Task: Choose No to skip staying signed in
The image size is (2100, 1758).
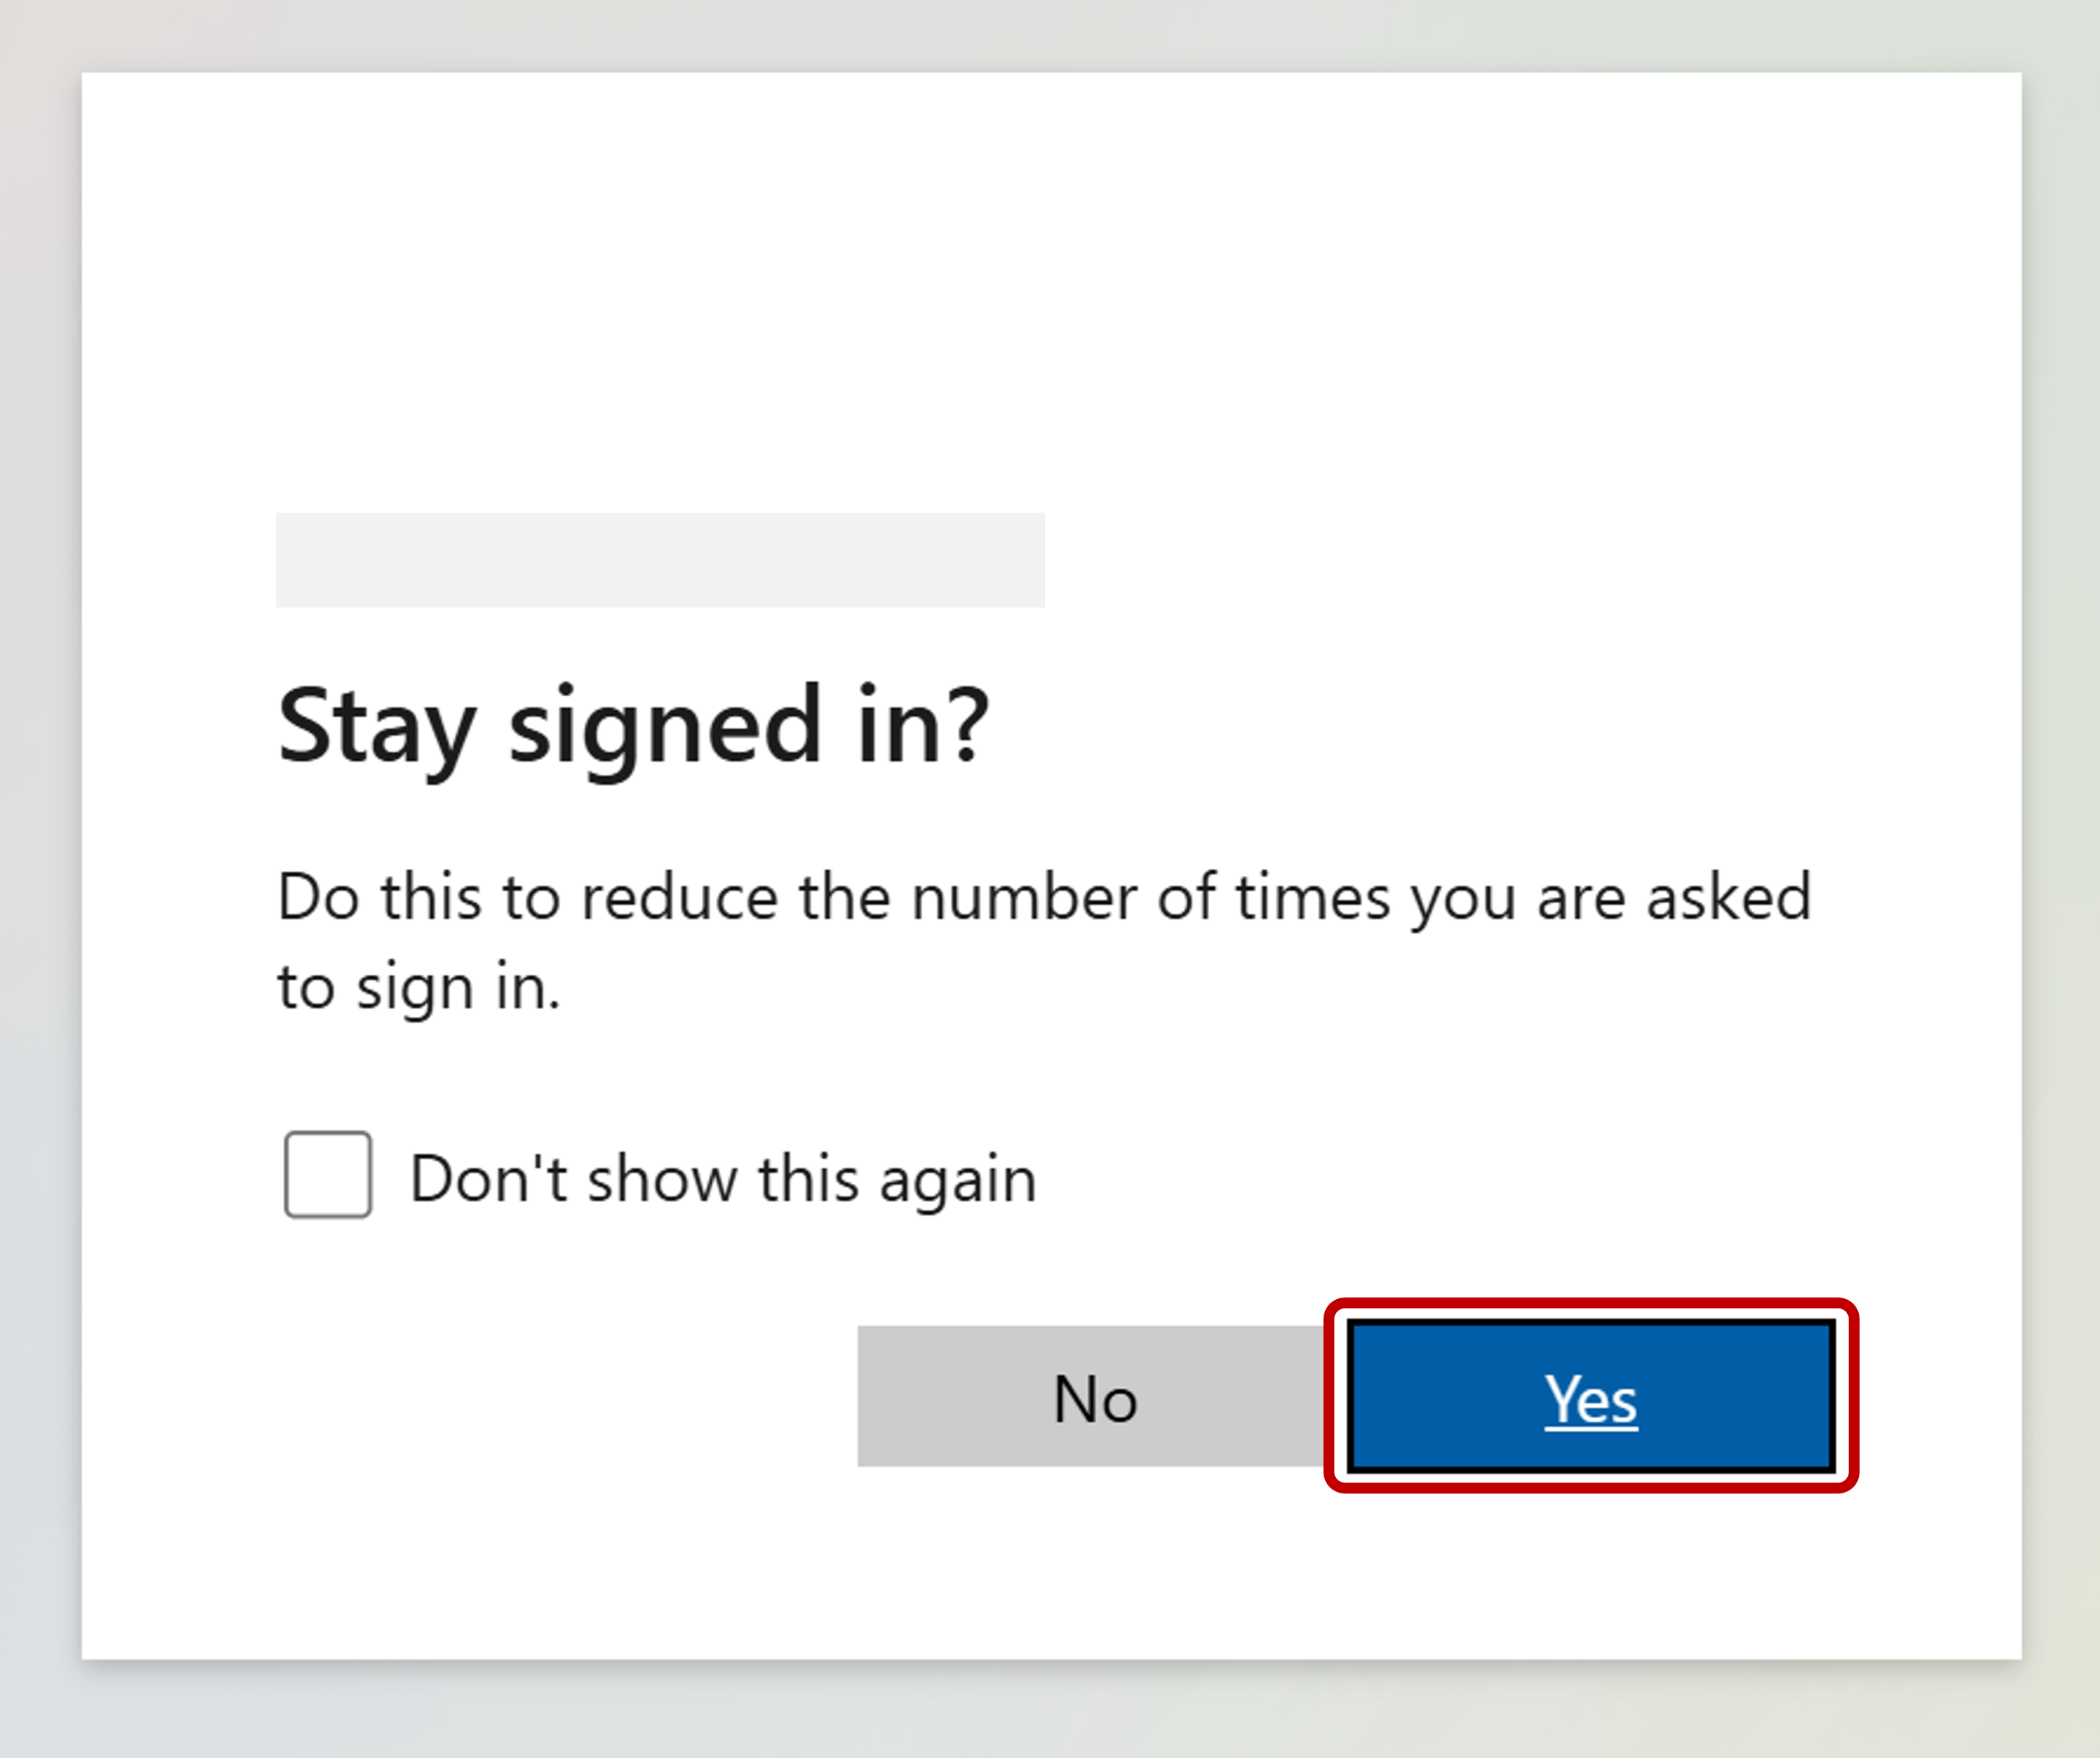Action: pos(1093,1397)
